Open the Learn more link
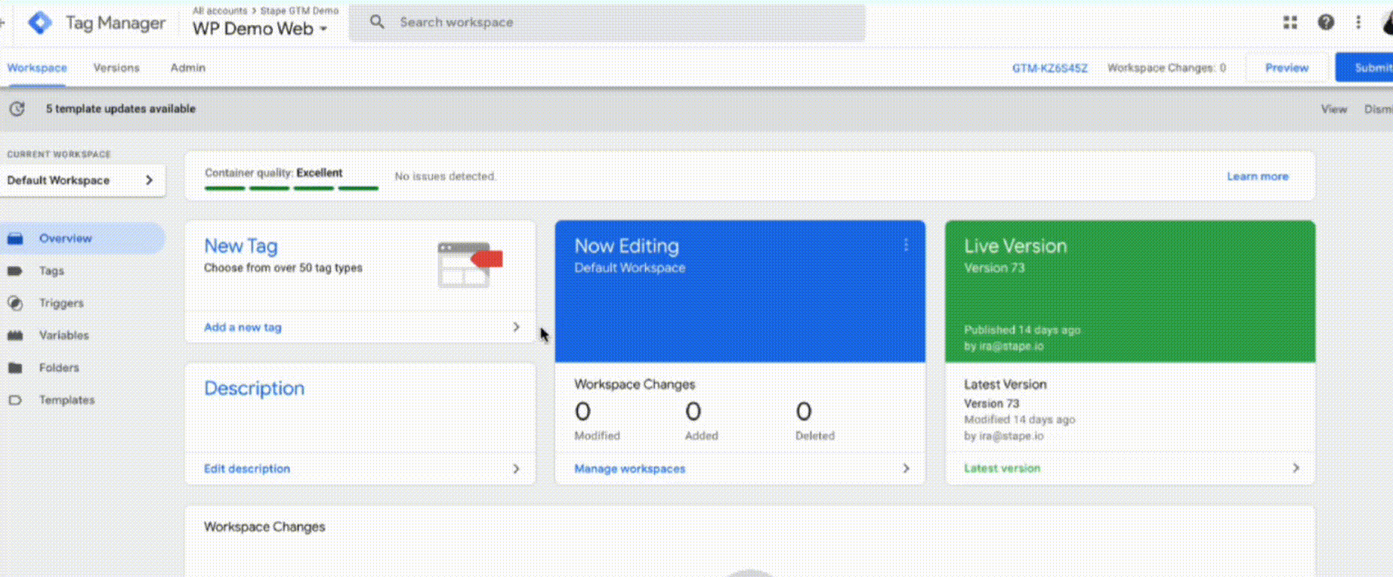Image resolution: width=1393 pixels, height=577 pixels. pos(1257,177)
